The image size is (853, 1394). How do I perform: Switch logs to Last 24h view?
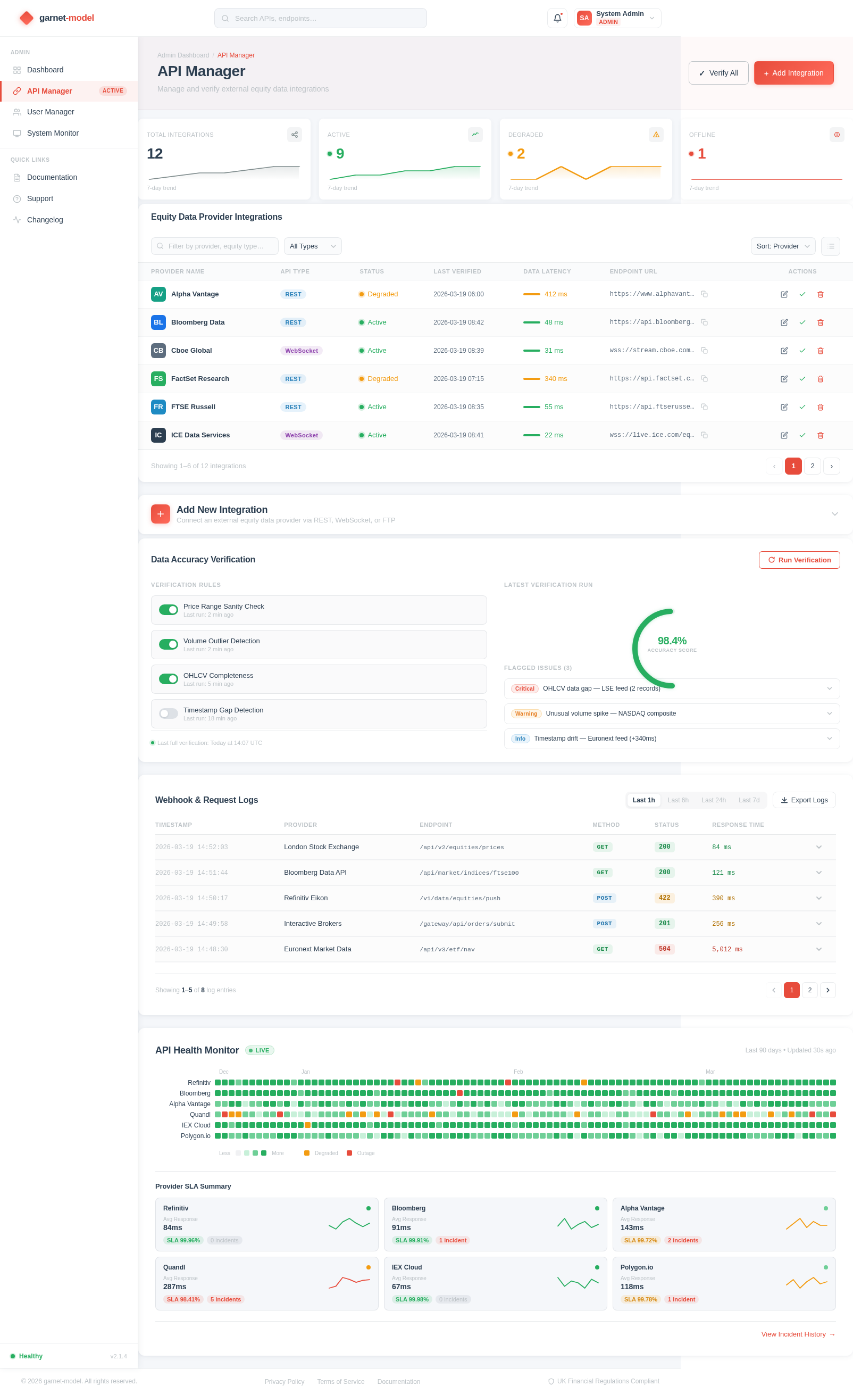[714, 800]
